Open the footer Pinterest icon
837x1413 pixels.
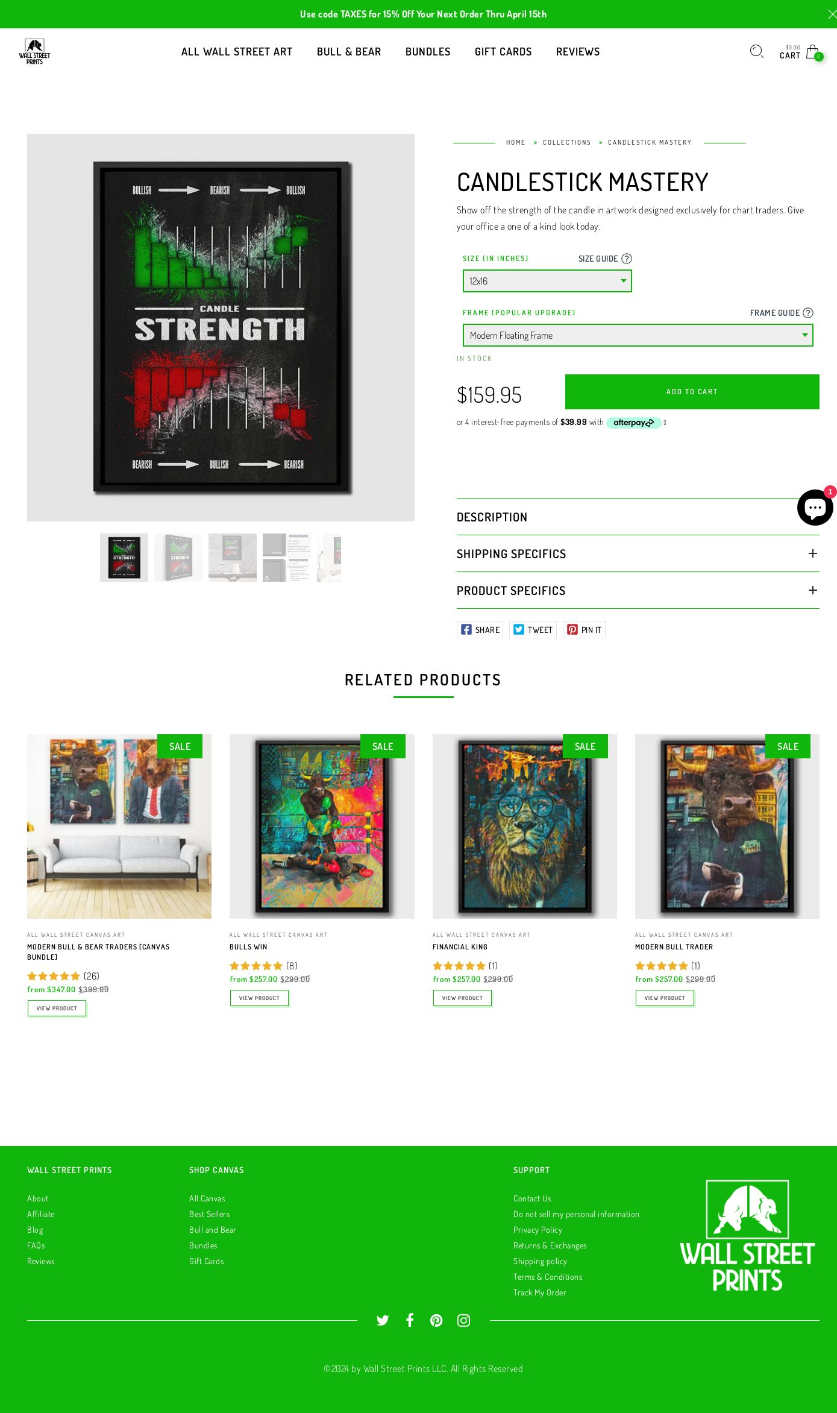tap(436, 1321)
